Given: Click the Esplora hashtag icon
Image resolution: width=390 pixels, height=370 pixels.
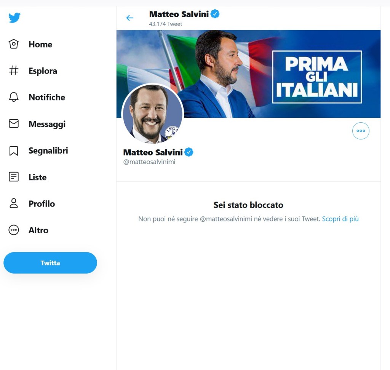Looking at the screenshot, I should pyautogui.click(x=14, y=70).
